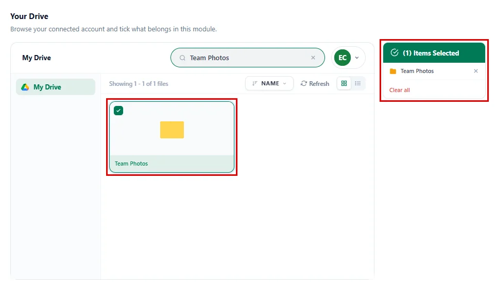Click the checkmark circle in Items Selected header
Image resolution: width=496 pixels, height=290 pixels.
395,53
